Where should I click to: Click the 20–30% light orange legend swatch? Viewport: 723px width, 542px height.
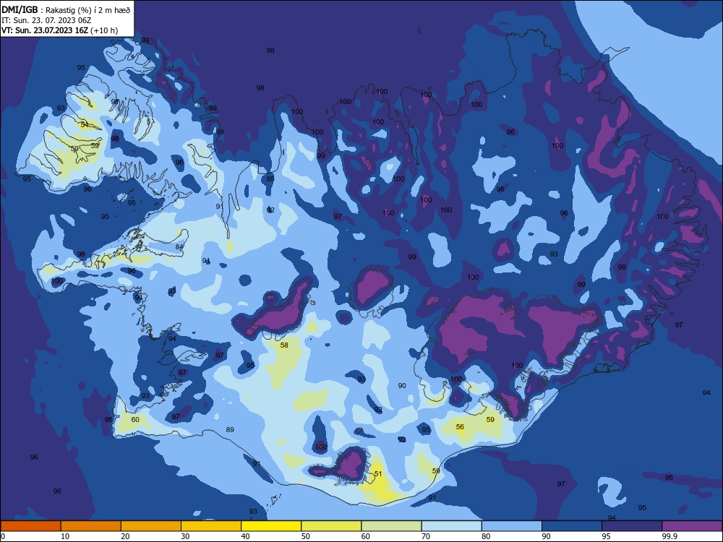151,526
